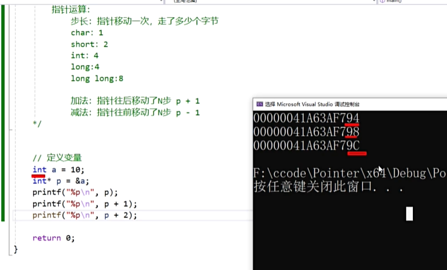The image size is (447, 270).
Task: Click the 步长 comment line about bytes moved
Action: (144, 21)
